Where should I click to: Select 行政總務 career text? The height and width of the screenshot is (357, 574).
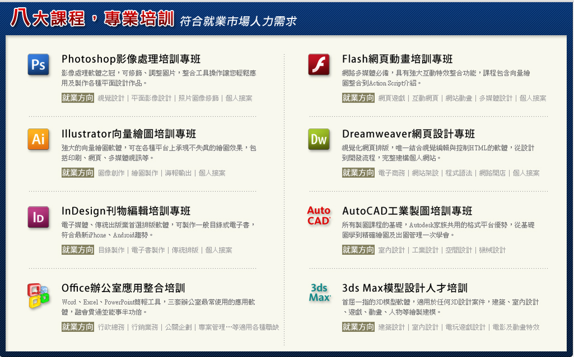point(112,327)
